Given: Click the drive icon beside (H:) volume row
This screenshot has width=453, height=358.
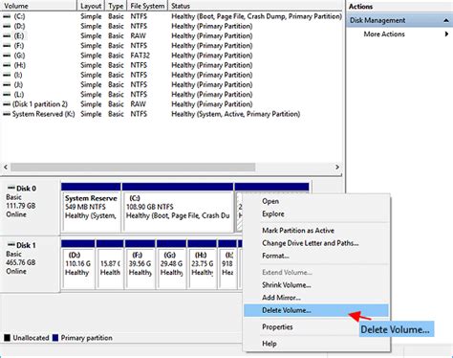Looking at the screenshot, I should pyautogui.click(x=7, y=65).
